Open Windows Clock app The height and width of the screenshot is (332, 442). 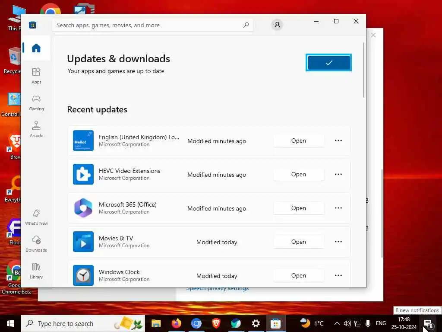(x=299, y=275)
